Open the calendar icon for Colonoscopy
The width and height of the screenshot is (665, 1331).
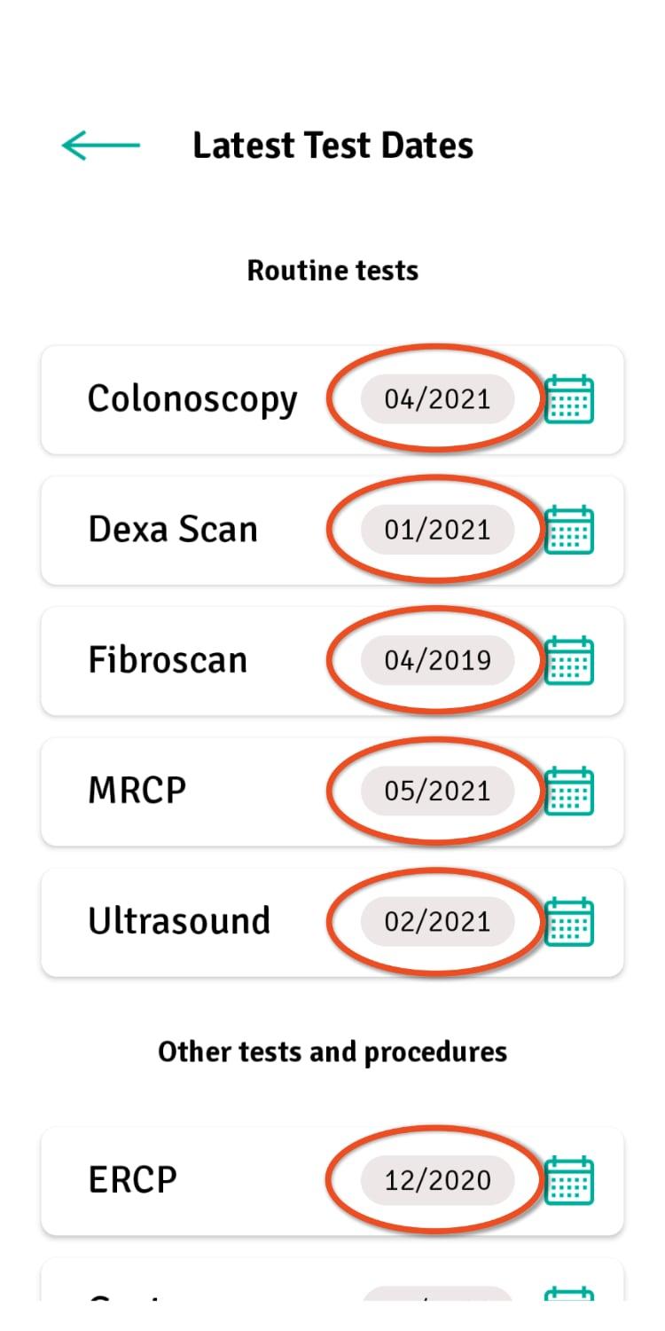568,399
